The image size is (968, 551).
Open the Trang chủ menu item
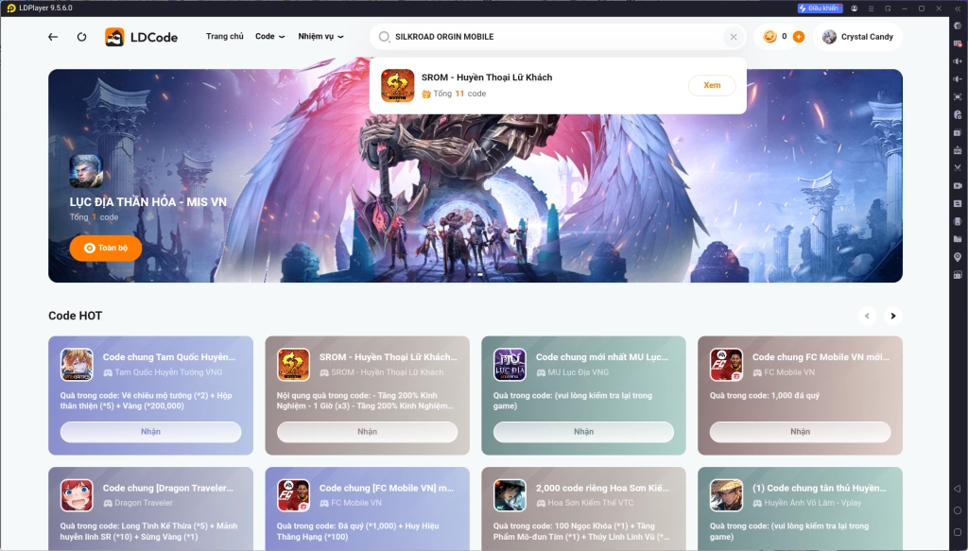coord(225,37)
